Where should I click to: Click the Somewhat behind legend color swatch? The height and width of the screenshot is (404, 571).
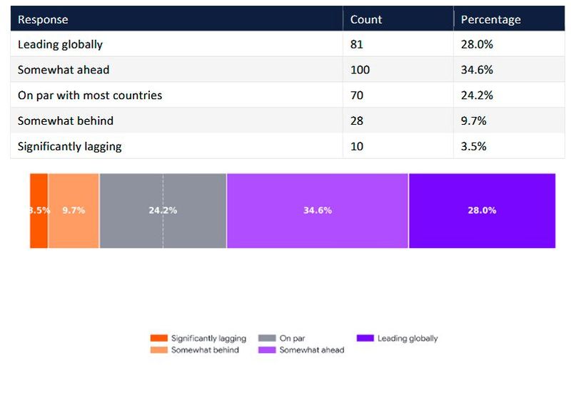pos(158,350)
